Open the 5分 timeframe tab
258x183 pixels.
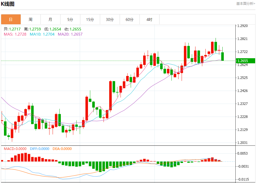pos(70,19)
